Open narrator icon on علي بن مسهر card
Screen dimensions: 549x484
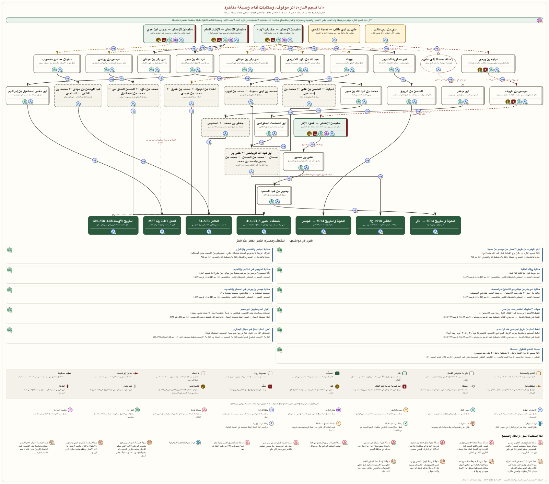306,168
